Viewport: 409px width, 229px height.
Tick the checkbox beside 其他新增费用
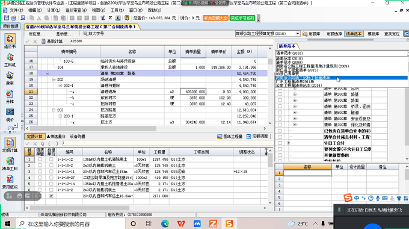tap(280, 155)
